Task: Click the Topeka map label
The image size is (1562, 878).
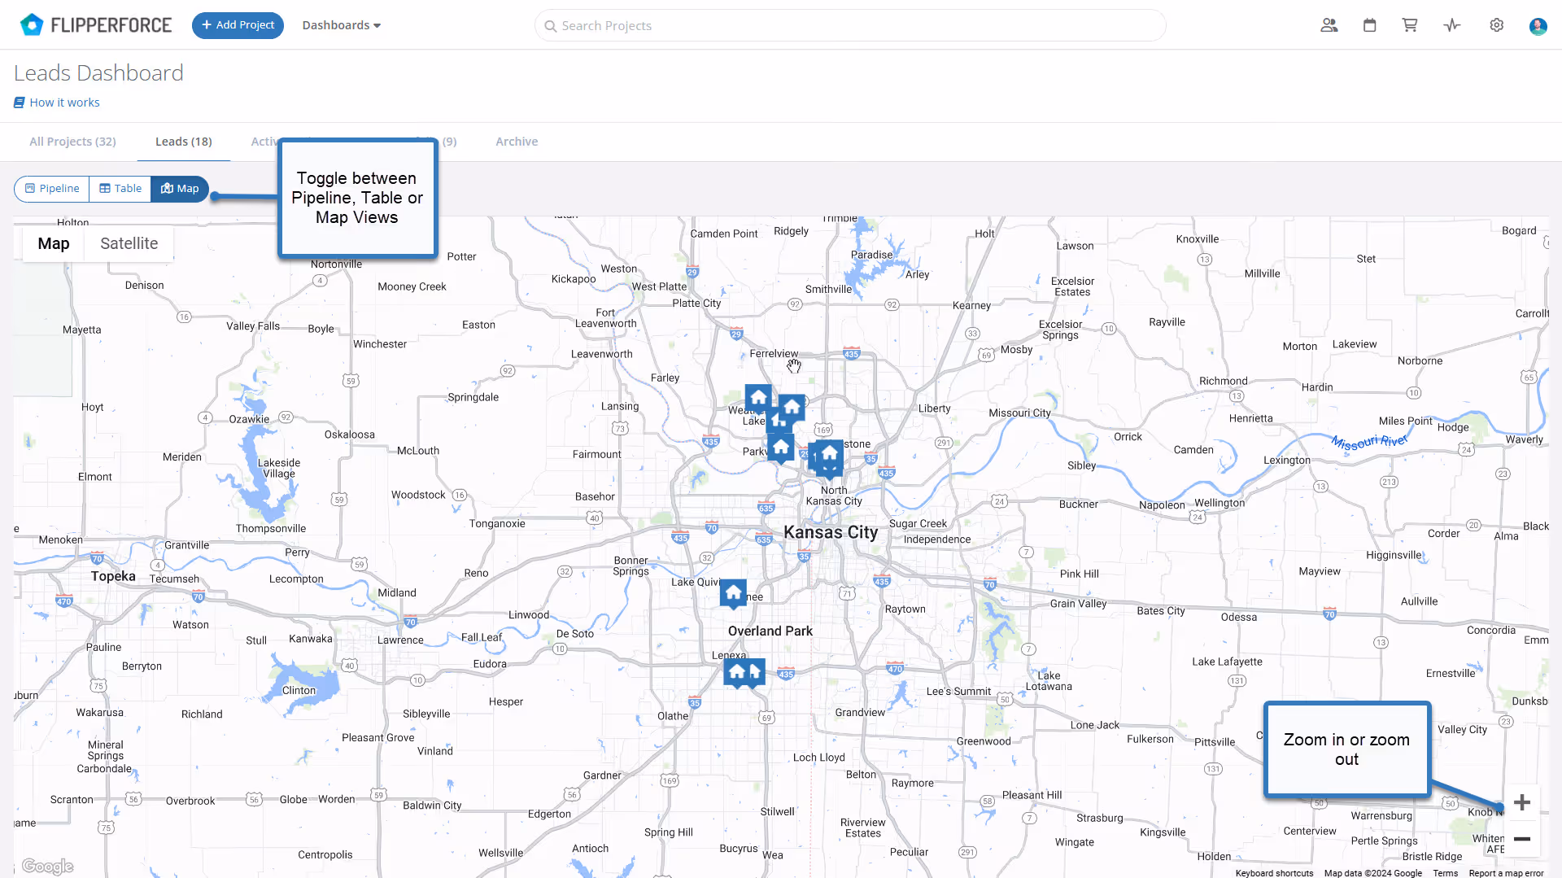Action: point(113,576)
